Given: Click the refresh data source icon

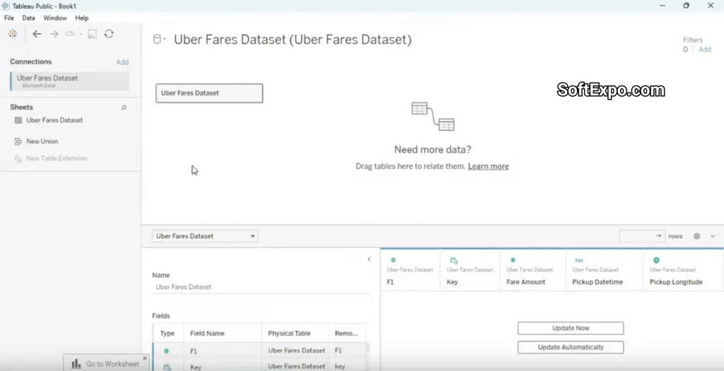Looking at the screenshot, I should (x=109, y=34).
